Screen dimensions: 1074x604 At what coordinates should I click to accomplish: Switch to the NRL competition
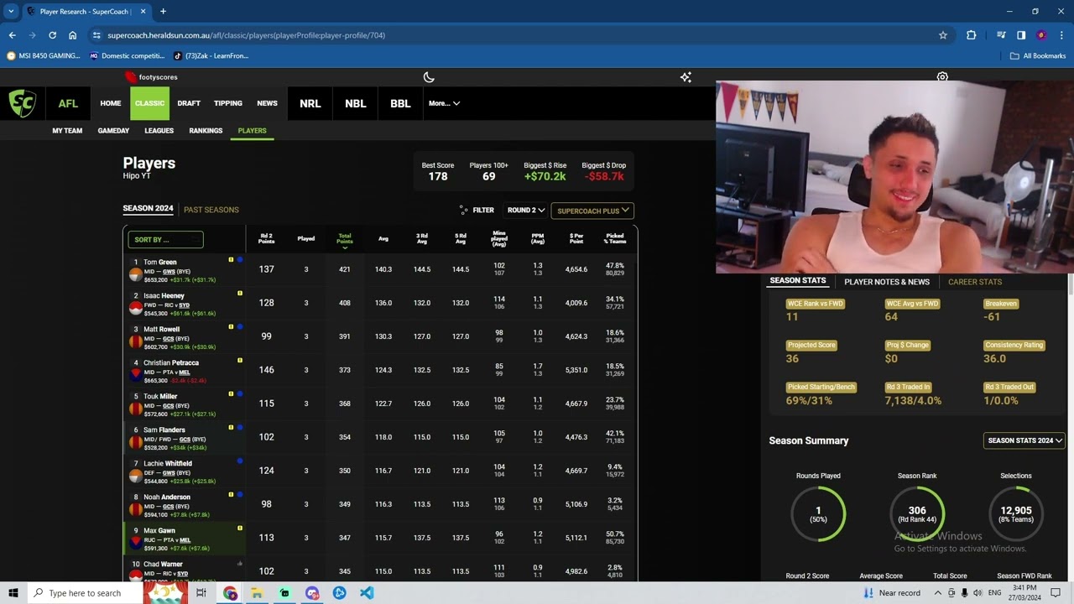310,103
